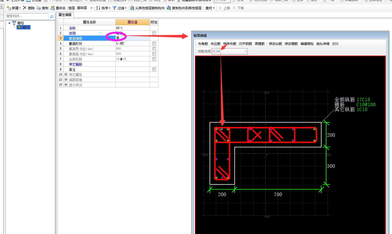Click the gear icon next to AZ-1
Viewport: 392px width, 234px height.
pos(19,27)
